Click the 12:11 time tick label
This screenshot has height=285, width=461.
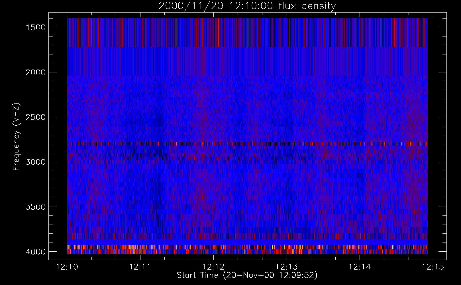tap(140, 267)
